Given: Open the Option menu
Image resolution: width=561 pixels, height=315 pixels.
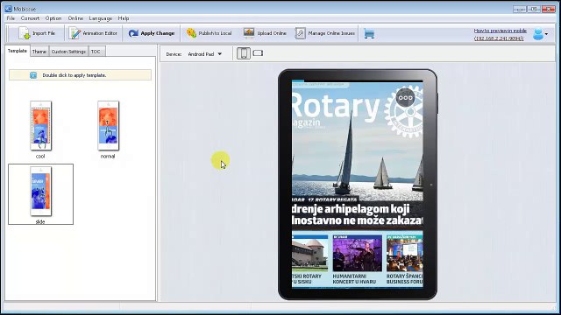Looking at the screenshot, I should 53,18.
